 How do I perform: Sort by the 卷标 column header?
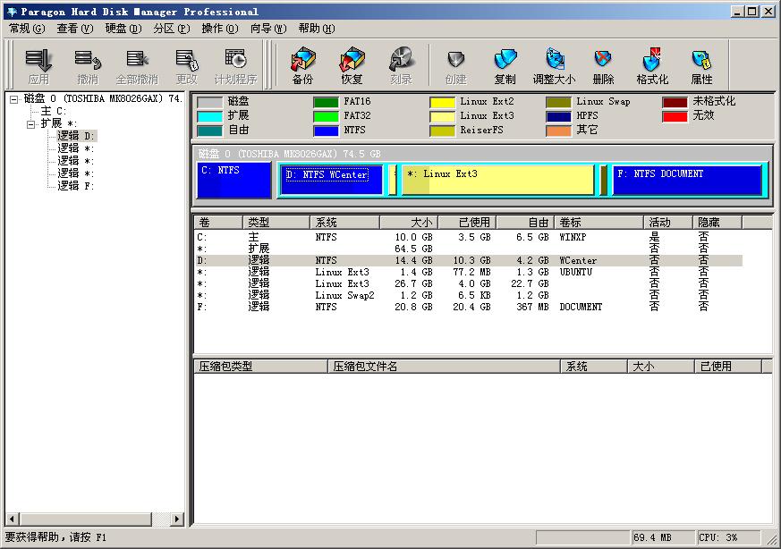click(x=599, y=222)
